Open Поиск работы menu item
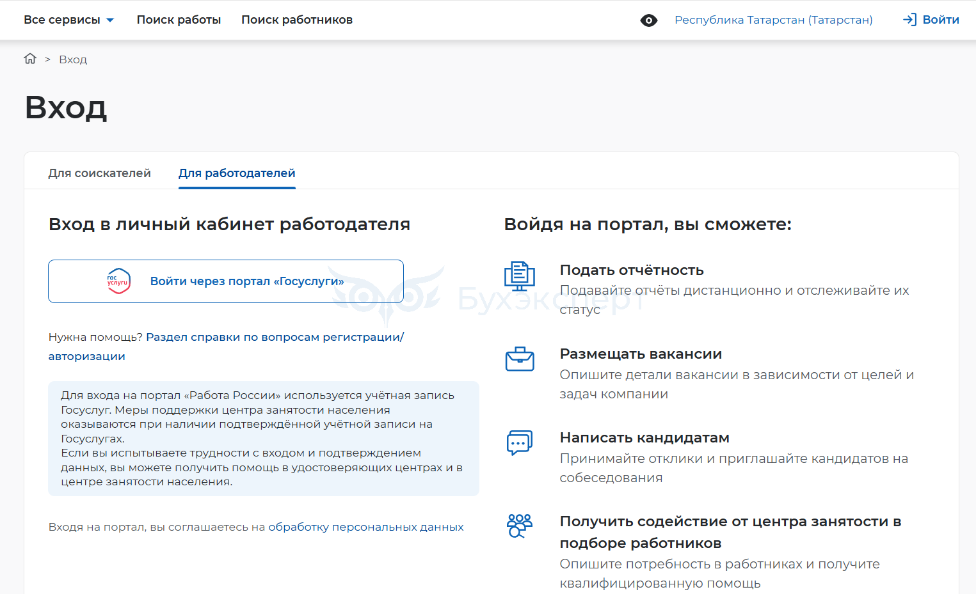976x594 pixels. [x=179, y=20]
